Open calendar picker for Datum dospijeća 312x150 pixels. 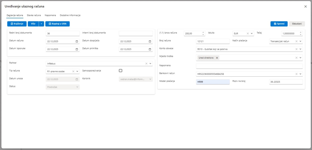(150, 41)
